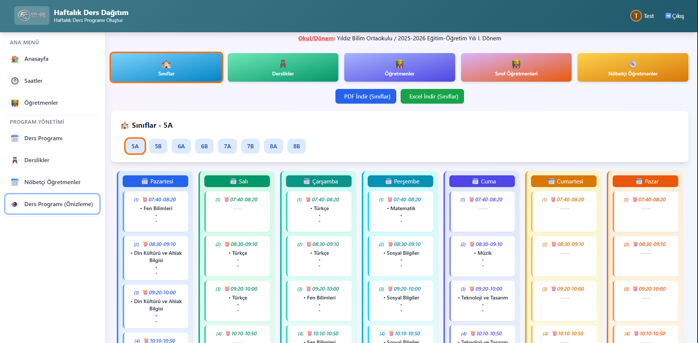Click the eye icon for Ders Programı (Önizleme)
The width and height of the screenshot is (698, 343).
click(x=15, y=204)
